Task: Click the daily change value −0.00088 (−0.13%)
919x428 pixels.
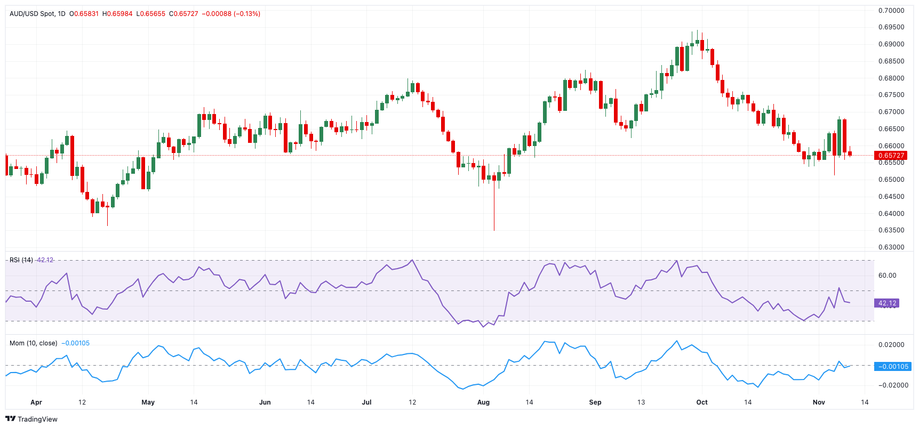Action: [x=231, y=14]
